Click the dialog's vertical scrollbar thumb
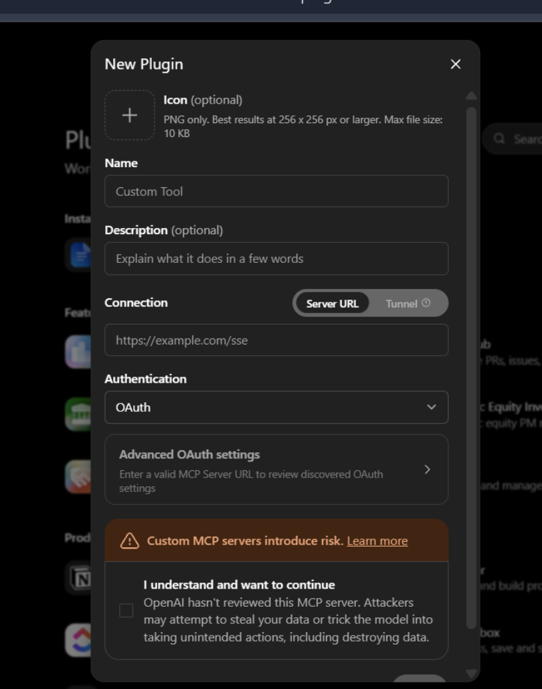The height and width of the screenshot is (689, 542). (471, 368)
